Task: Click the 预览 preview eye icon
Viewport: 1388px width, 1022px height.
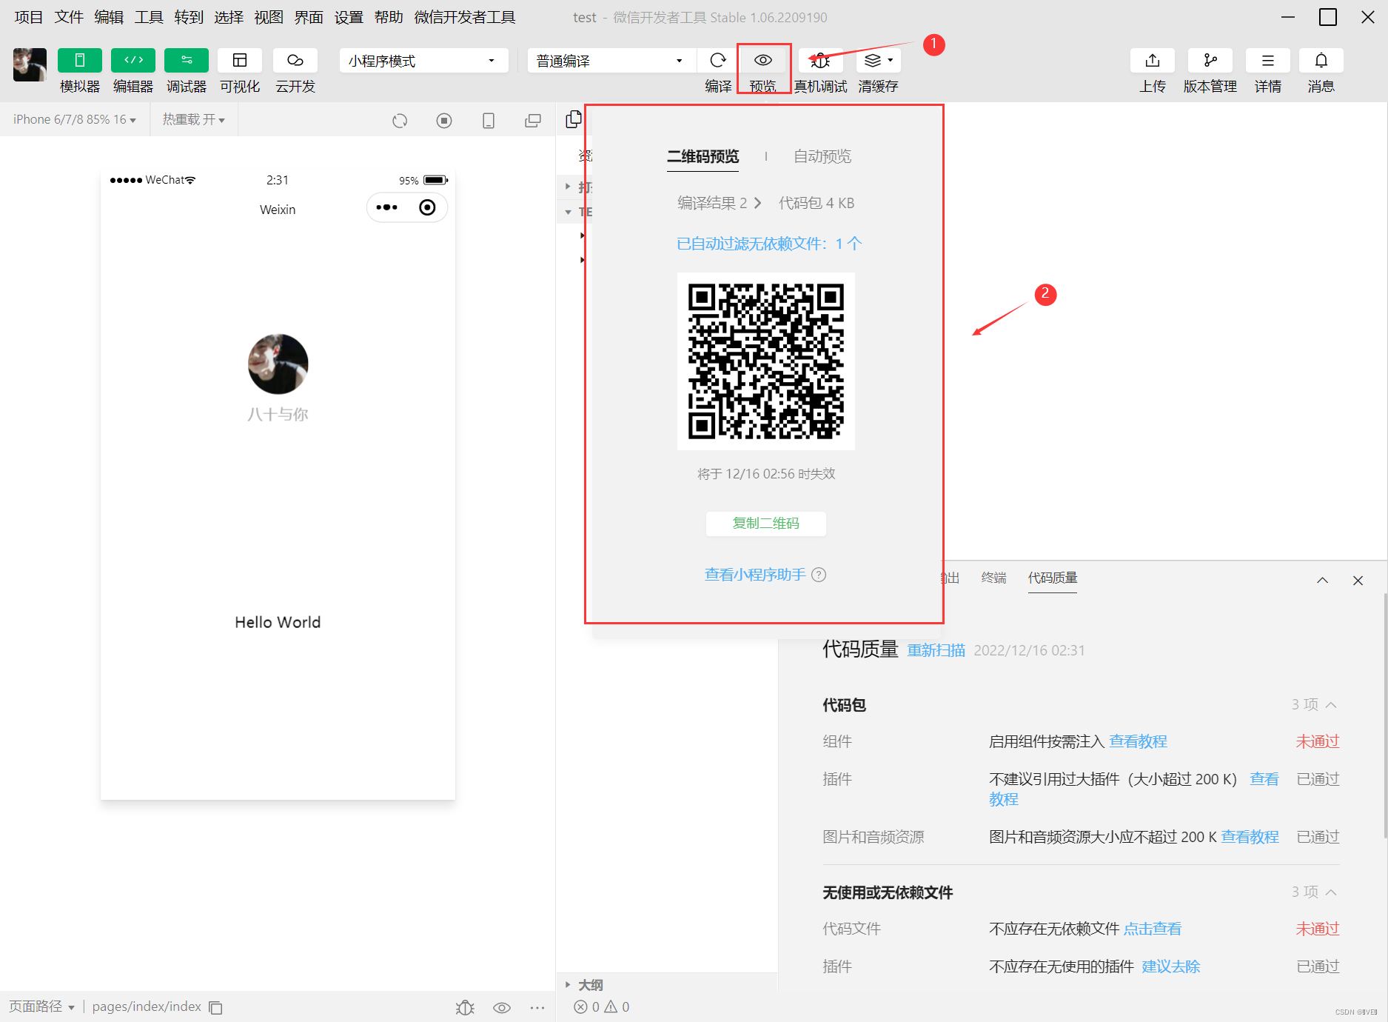Action: point(763,61)
